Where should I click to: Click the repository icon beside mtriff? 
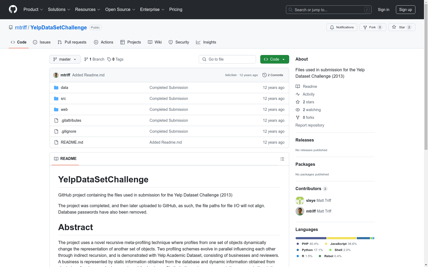point(11,28)
